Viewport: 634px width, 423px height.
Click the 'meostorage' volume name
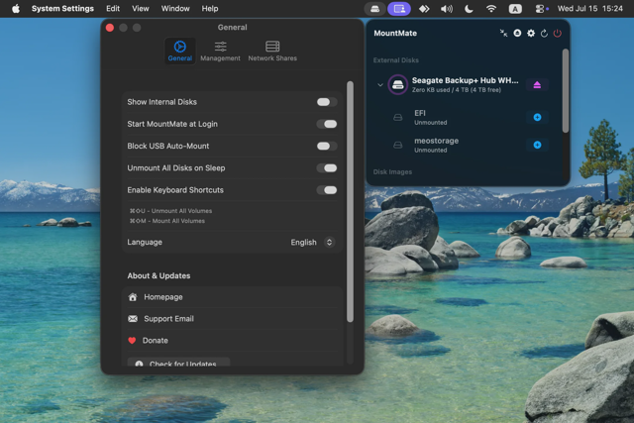tap(436, 141)
